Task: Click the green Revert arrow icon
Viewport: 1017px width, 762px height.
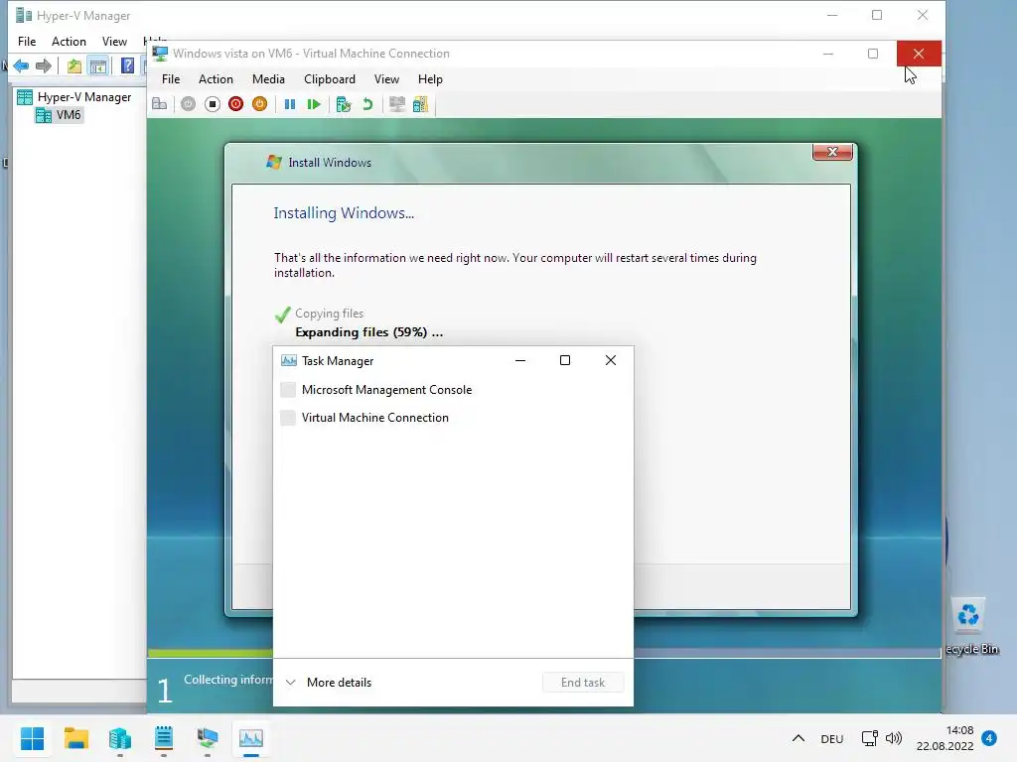Action: tap(367, 104)
